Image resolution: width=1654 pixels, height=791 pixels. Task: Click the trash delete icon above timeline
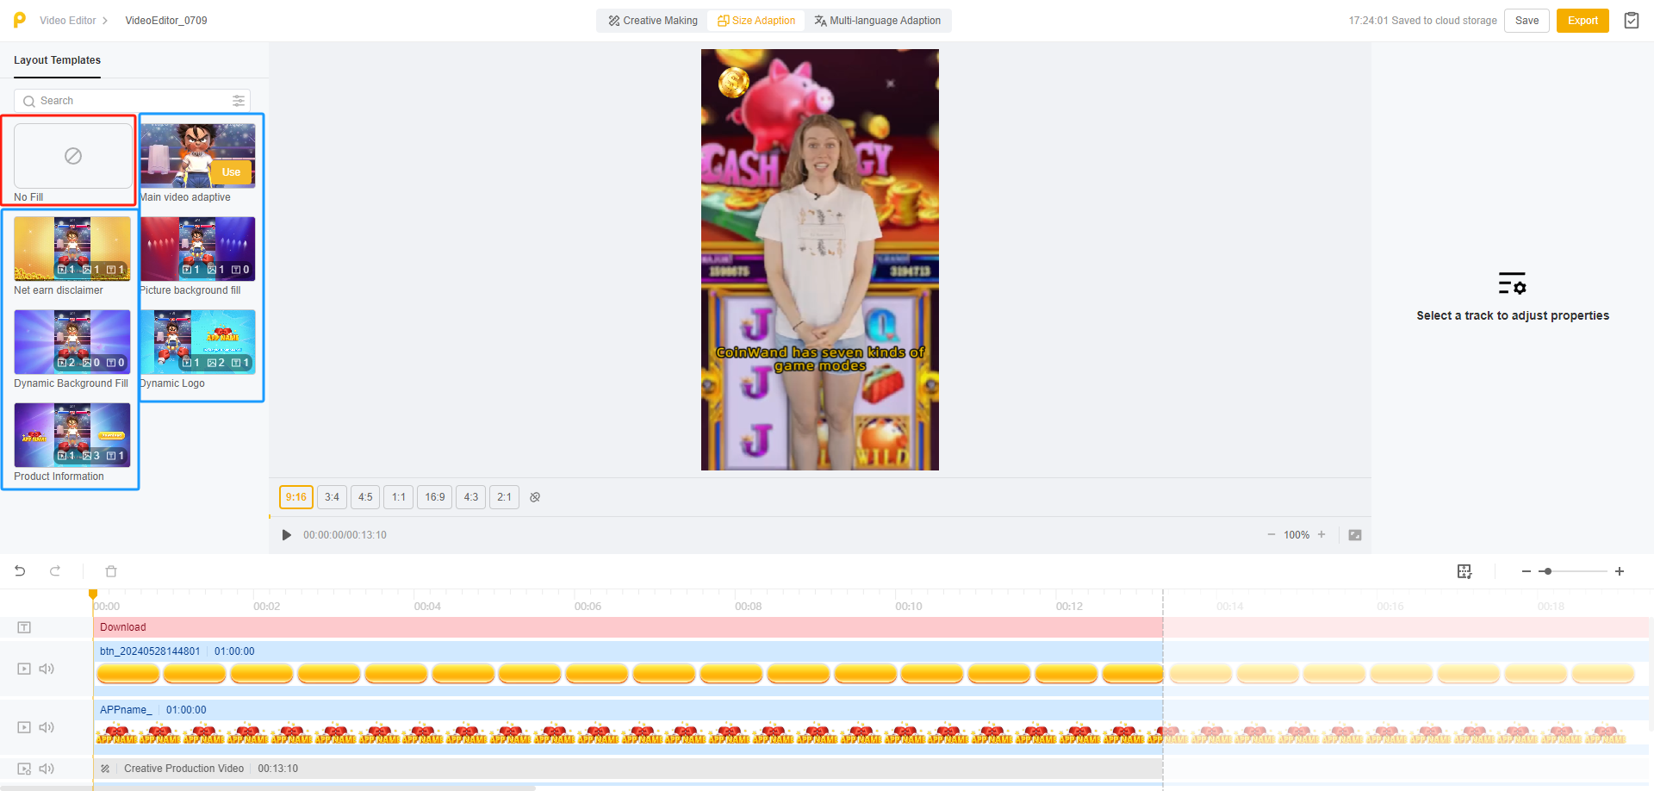111,571
